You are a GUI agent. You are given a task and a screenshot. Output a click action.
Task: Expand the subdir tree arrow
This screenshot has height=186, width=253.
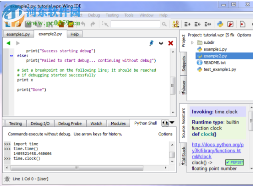click(x=192, y=42)
